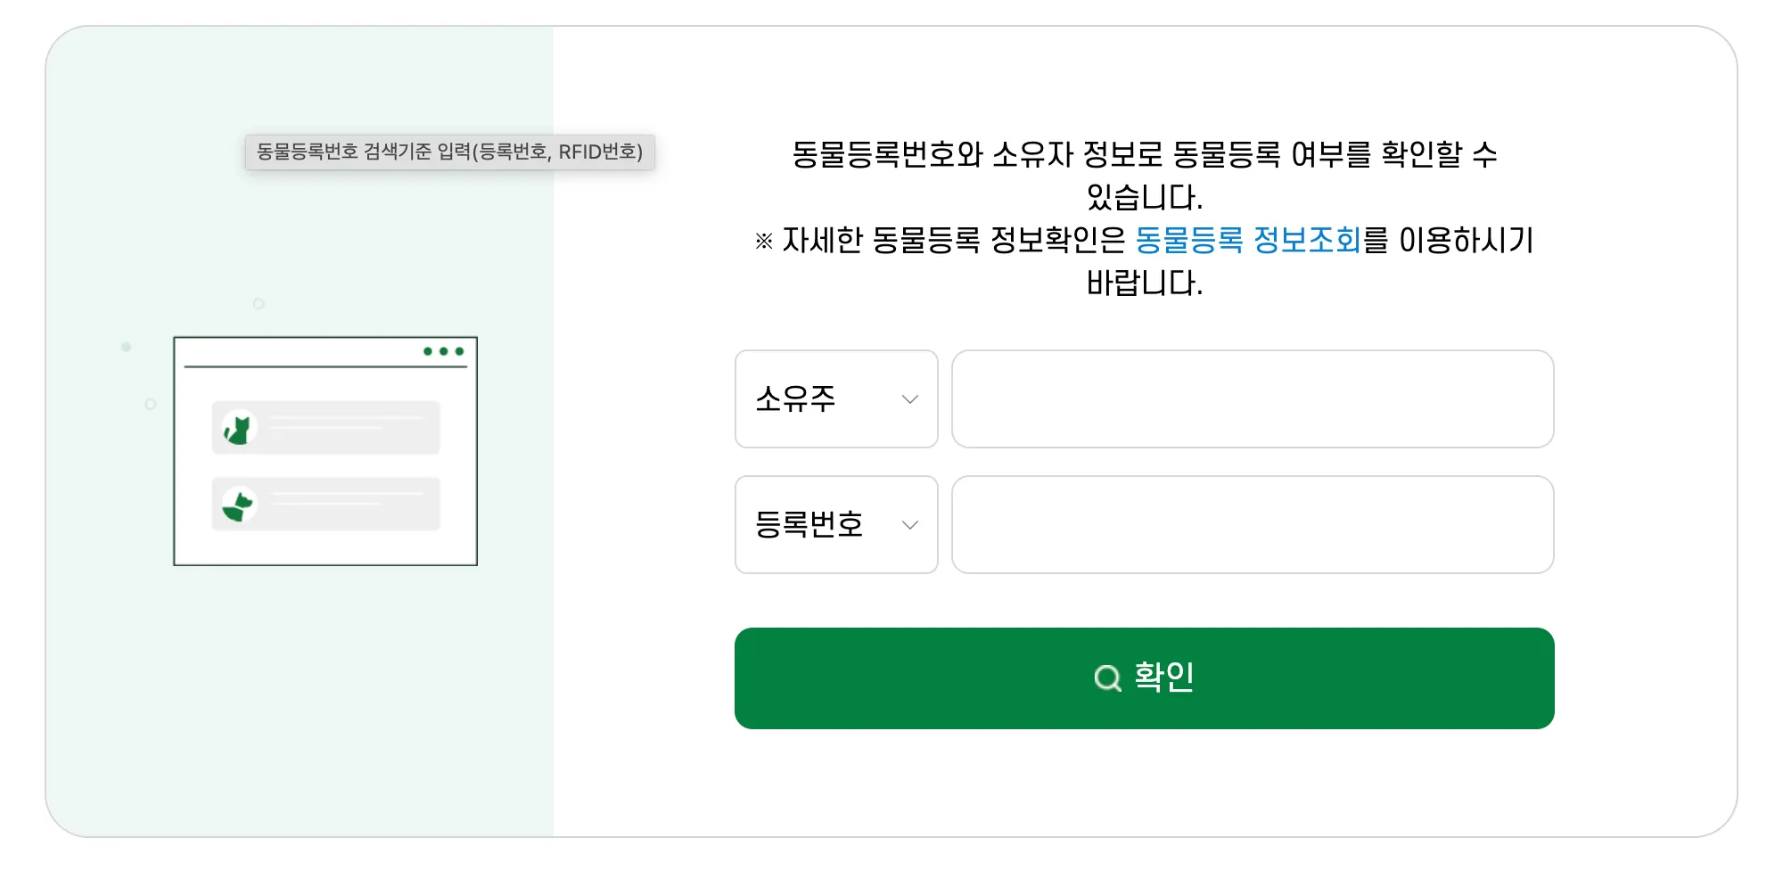Click the gray placeholder row beside the dog
Image resolution: width=1783 pixels, height=879 pixels.
click(348, 505)
